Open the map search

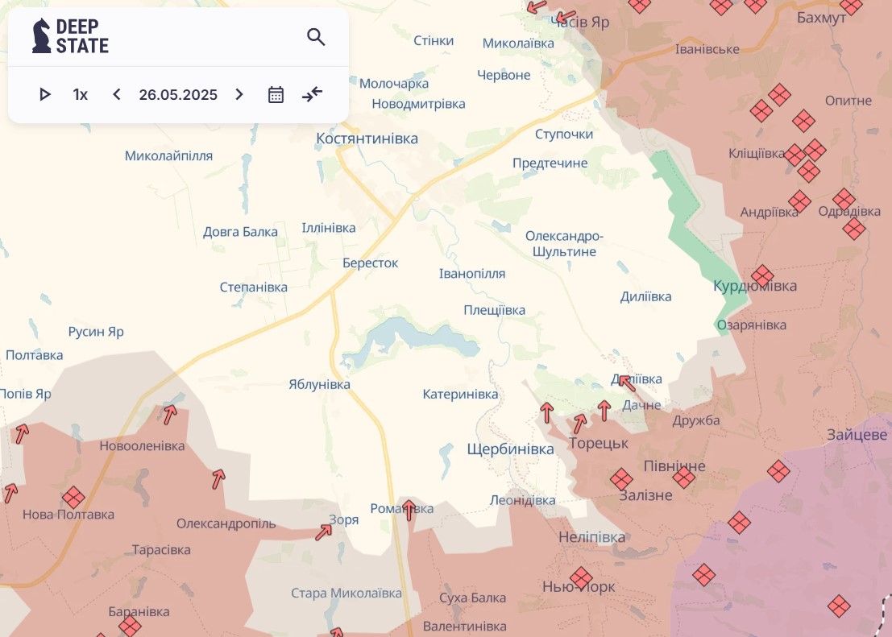pos(316,36)
